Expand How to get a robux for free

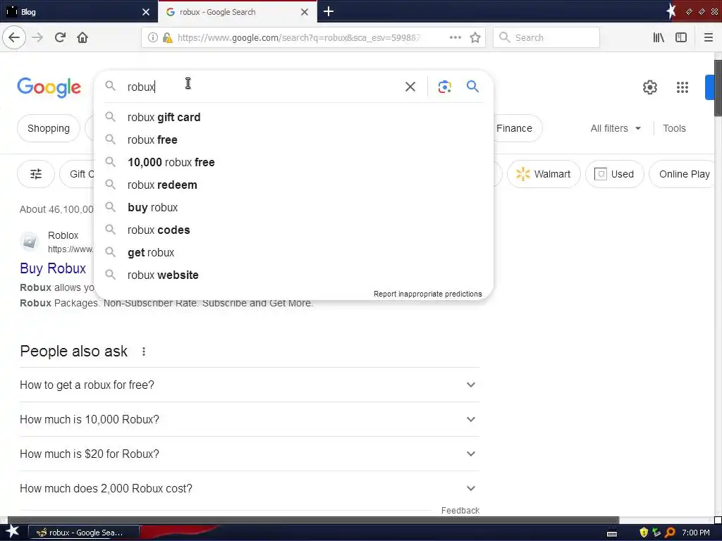[249, 385]
